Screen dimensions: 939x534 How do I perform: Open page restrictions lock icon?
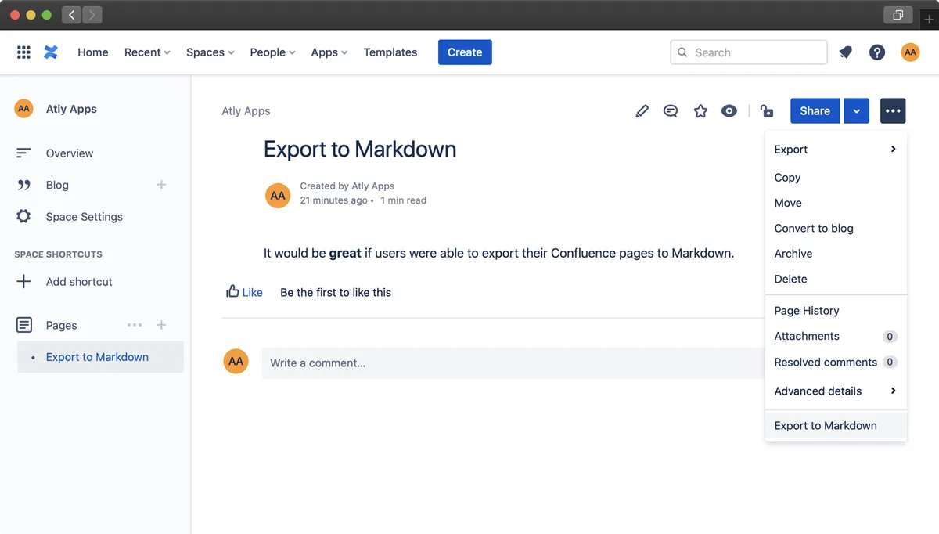point(767,111)
